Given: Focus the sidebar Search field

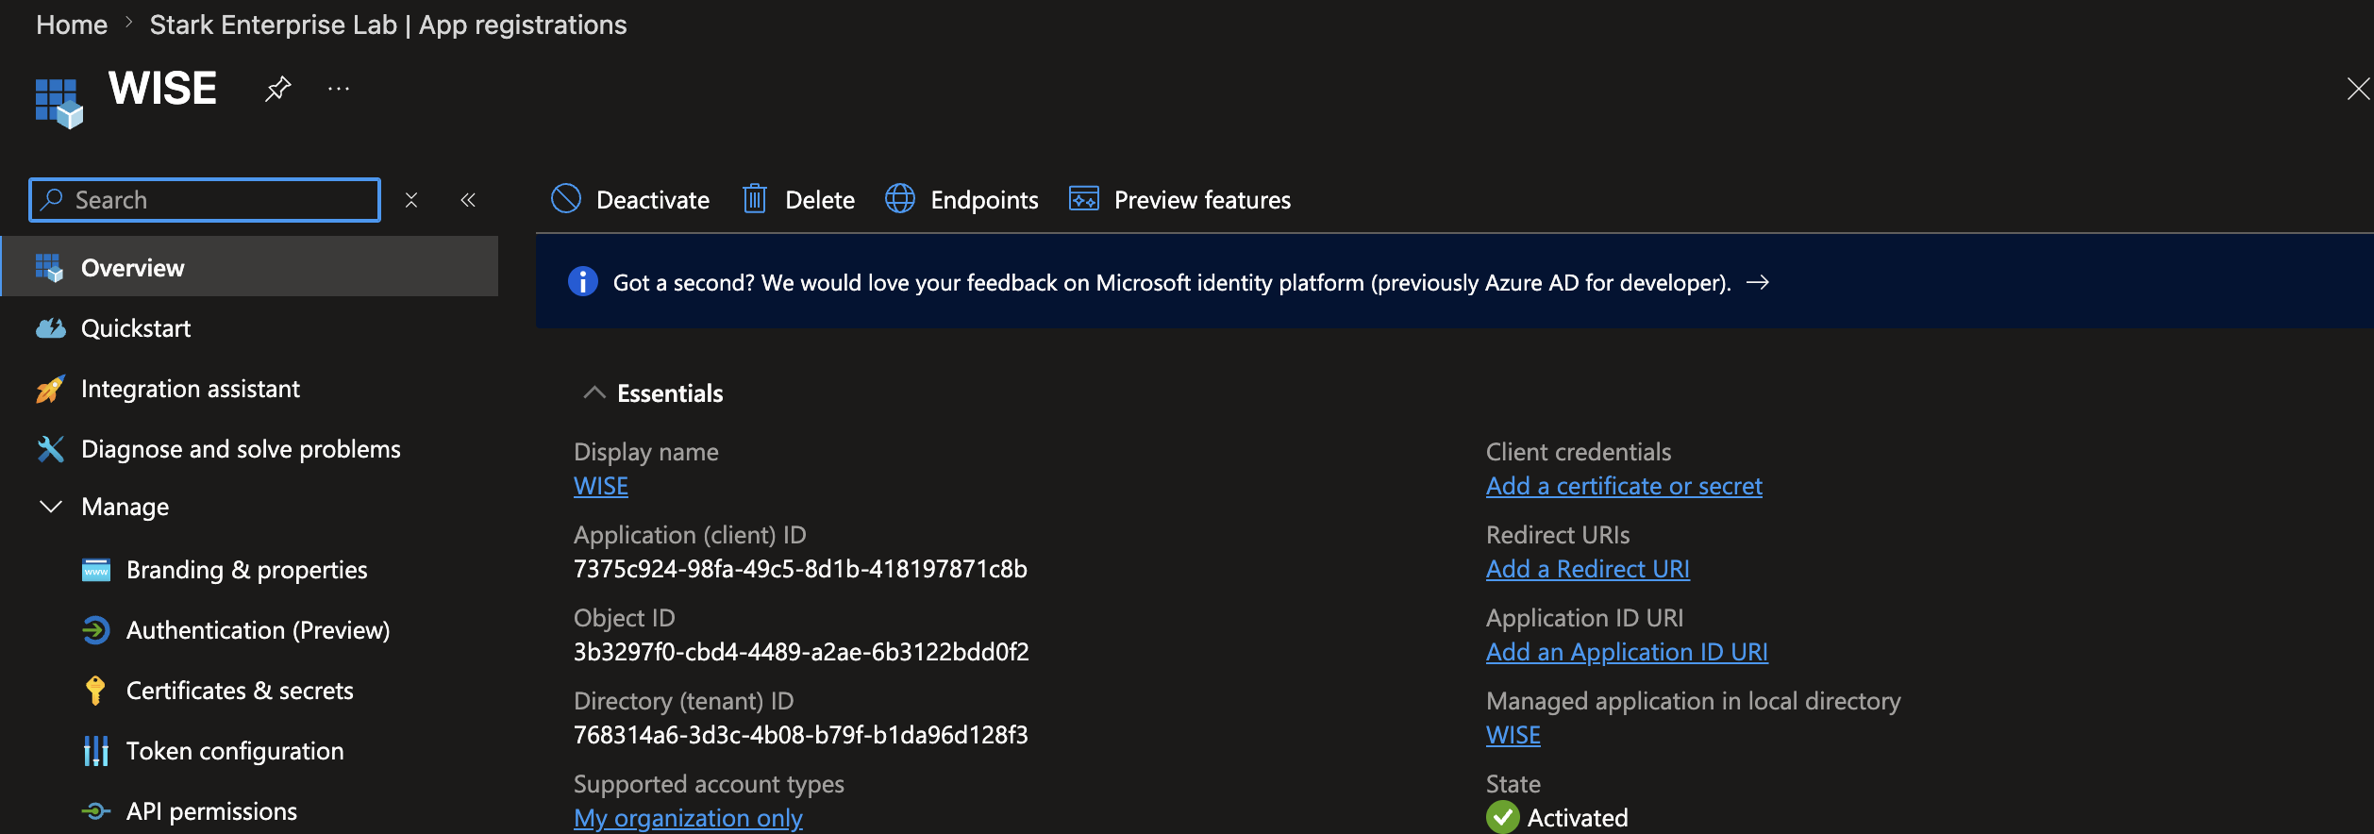Looking at the screenshot, I should click(205, 200).
